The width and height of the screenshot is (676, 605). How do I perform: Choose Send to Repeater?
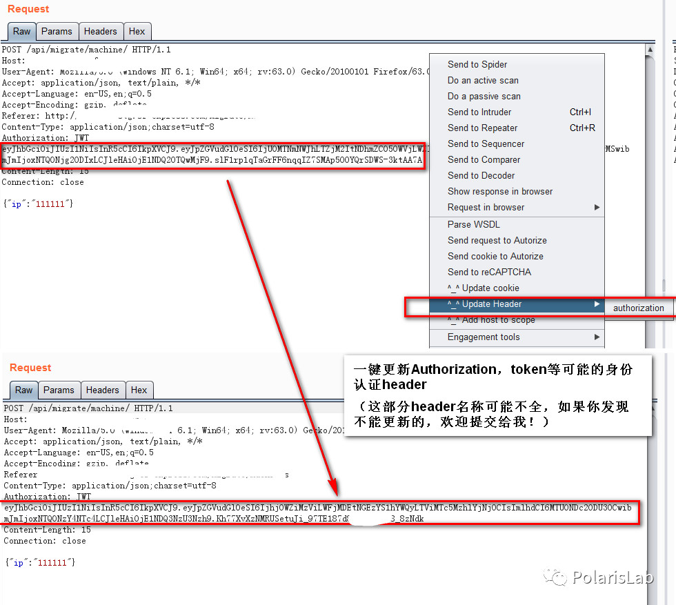click(517, 128)
